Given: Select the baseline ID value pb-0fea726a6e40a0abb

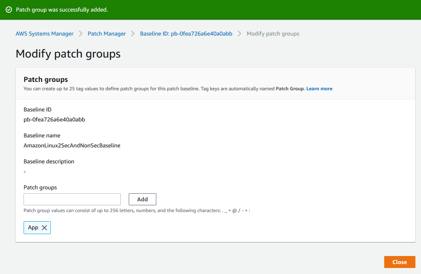Looking at the screenshot, I should (x=54, y=119).
